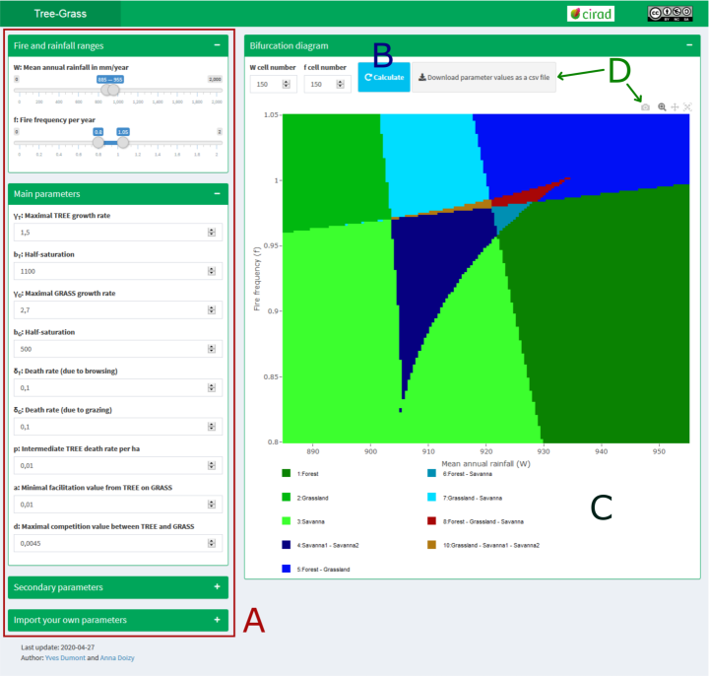Toggle the 1:Forest legend entry
The image size is (709, 677).
pos(300,474)
